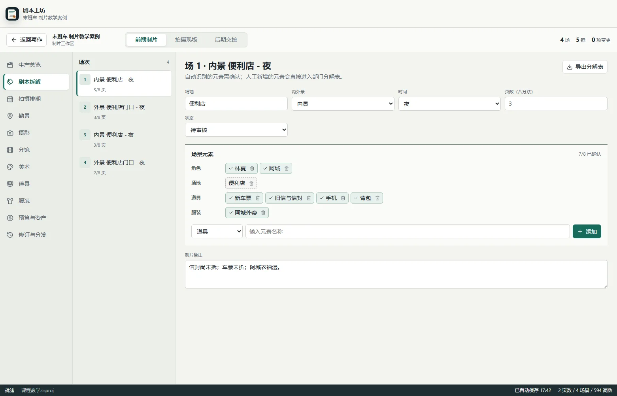
Task: Remove the 背包 prop tag
Action: click(x=377, y=198)
